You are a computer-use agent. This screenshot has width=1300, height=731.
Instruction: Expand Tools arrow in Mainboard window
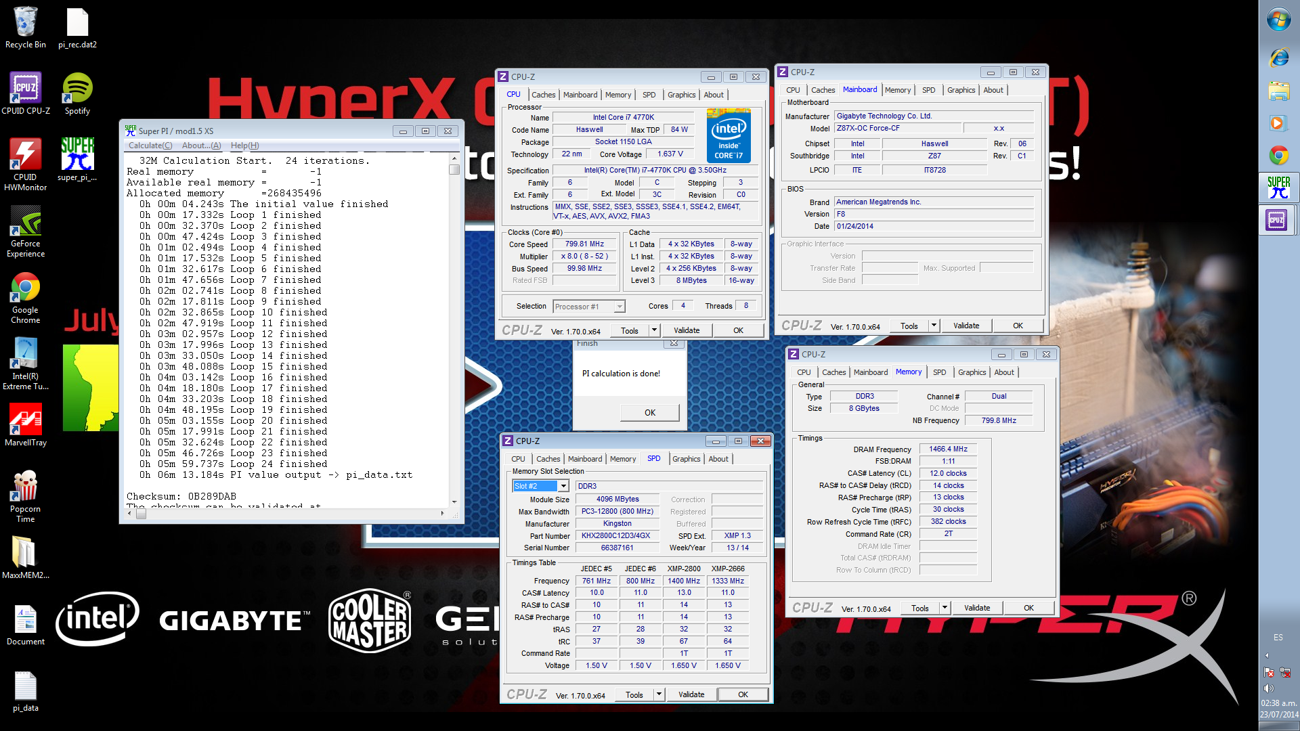click(x=933, y=326)
